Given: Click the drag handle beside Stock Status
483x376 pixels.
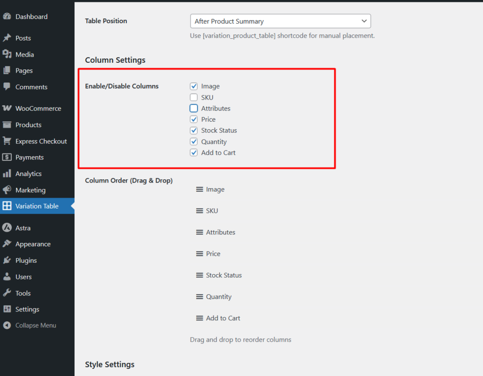Looking at the screenshot, I should (x=200, y=275).
